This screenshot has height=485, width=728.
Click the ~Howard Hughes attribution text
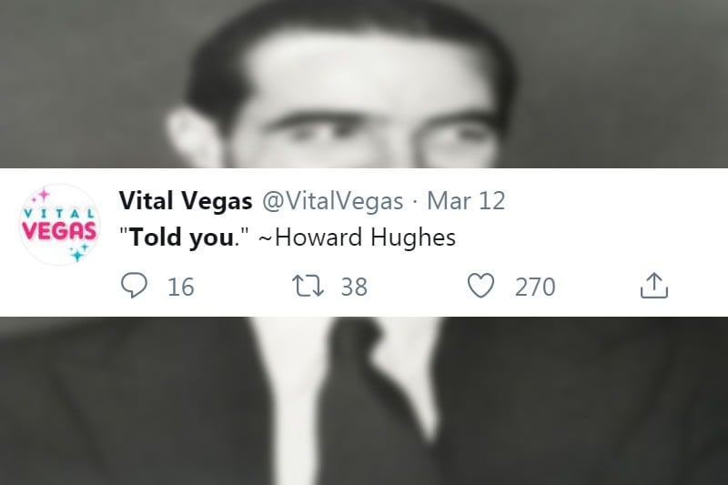[x=357, y=237]
